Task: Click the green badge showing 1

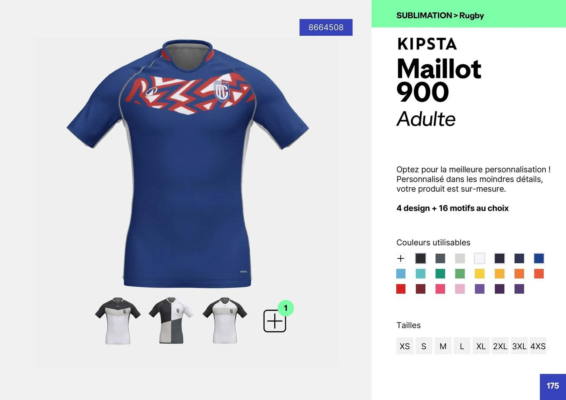Action: (x=285, y=308)
